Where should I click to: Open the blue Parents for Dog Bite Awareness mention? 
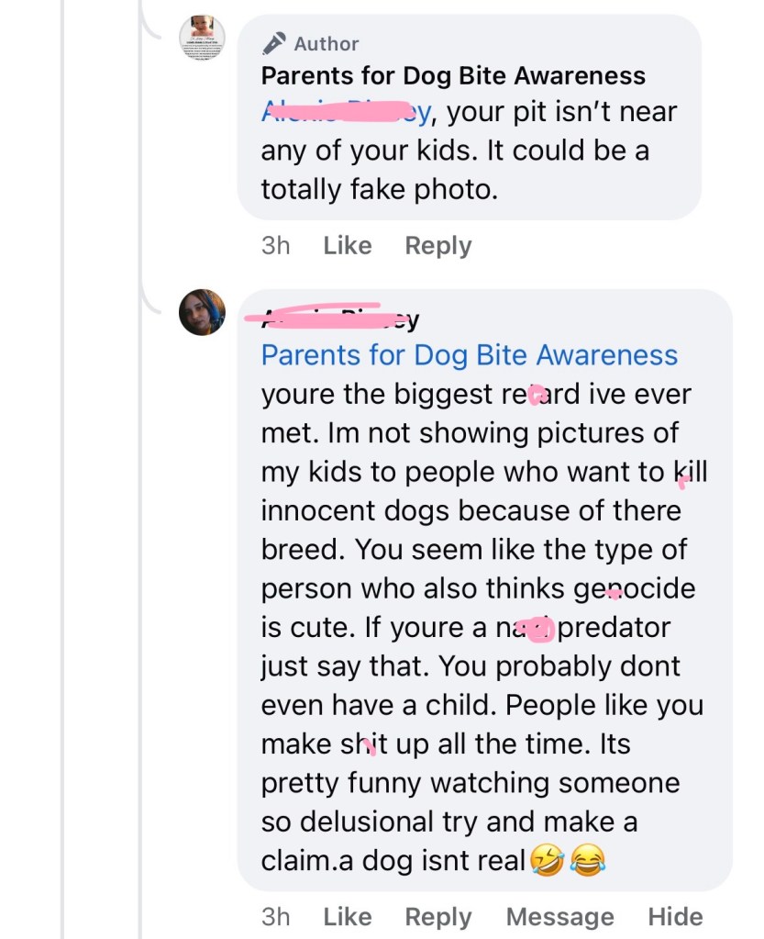[x=469, y=355]
